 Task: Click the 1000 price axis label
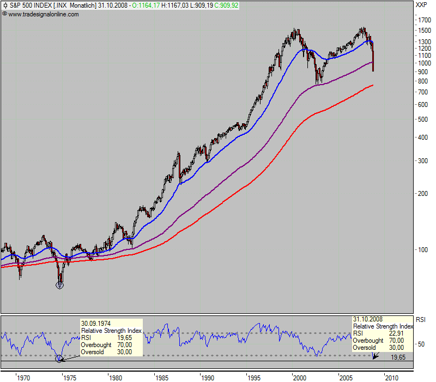(x=425, y=63)
